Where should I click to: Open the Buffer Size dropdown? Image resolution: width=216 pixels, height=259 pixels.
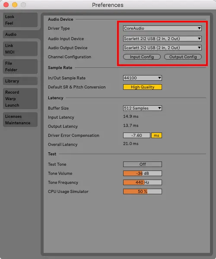(x=143, y=108)
